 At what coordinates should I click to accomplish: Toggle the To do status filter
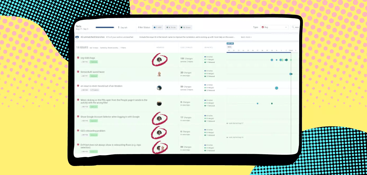[171, 27]
